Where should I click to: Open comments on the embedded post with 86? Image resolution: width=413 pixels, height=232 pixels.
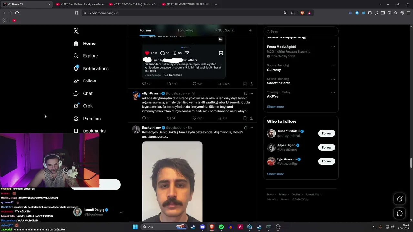click(x=163, y=53)
